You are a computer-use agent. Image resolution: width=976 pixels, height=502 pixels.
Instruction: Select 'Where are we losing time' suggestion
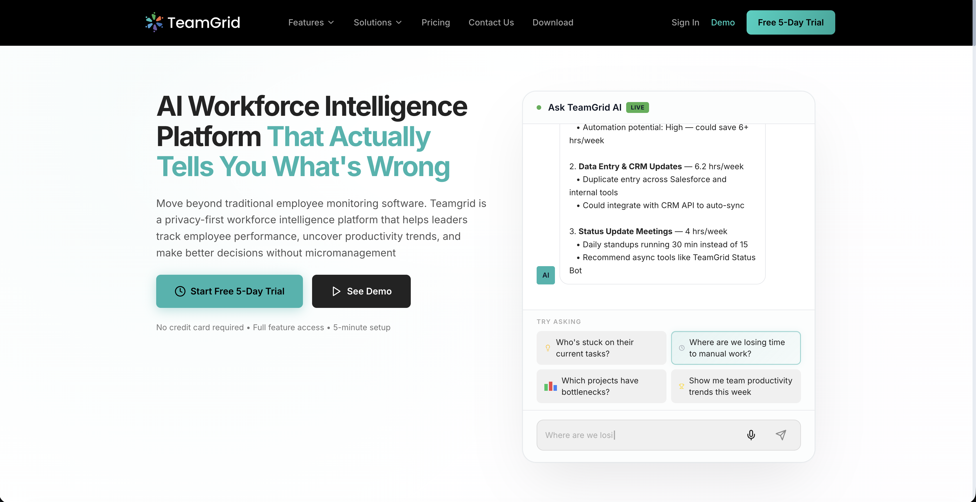(x=735, y=348)
